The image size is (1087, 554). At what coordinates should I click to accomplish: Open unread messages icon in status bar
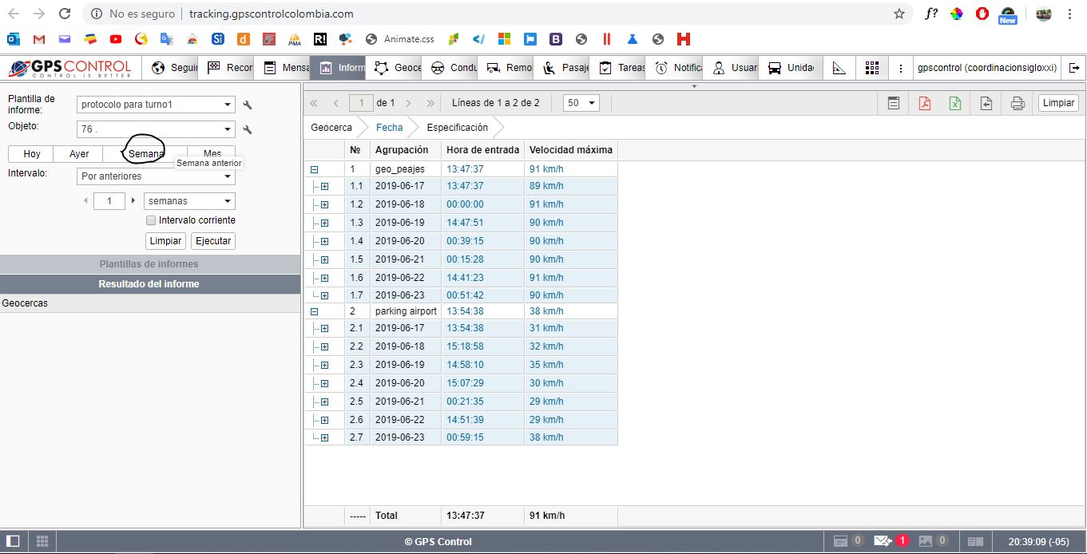pyautogui.click(x=882, y=541)
